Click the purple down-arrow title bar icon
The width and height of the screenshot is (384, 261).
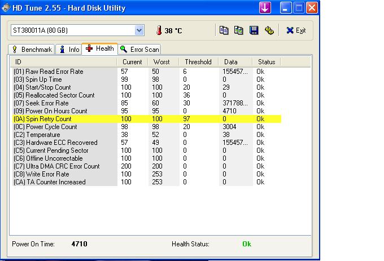(x=265, y=7)
